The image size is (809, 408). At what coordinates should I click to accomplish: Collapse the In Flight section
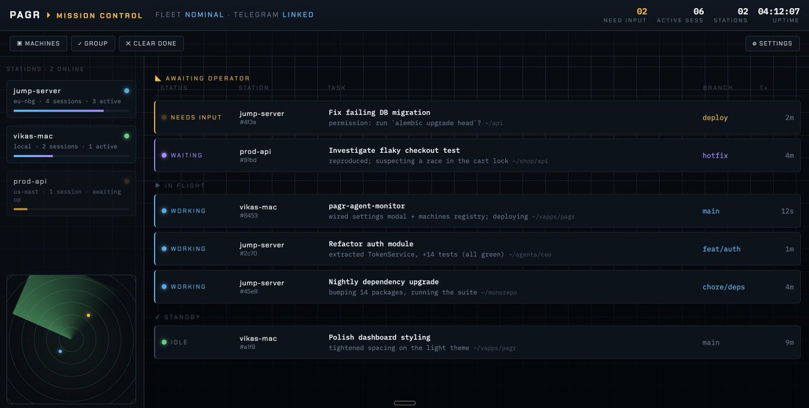(180, 185)
